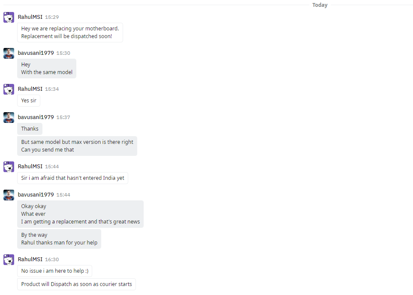Click the 'max version is there right' message
This screenshot has height=295, width=413.
77,146
